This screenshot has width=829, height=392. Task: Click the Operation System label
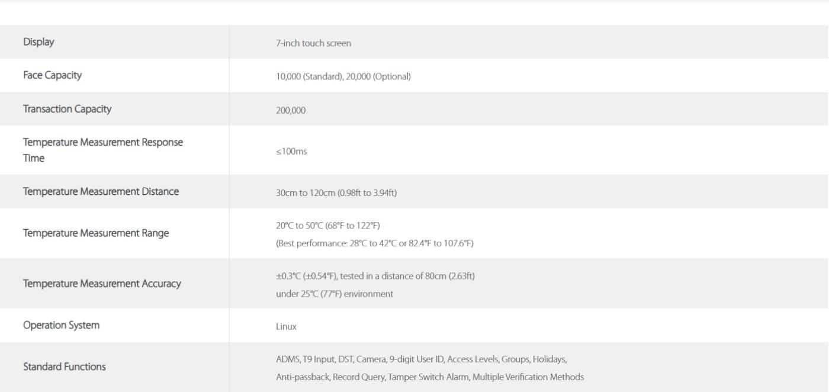(61, 325)
